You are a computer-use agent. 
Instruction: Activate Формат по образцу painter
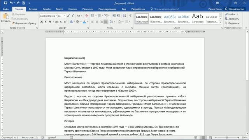tap(24, 23)
